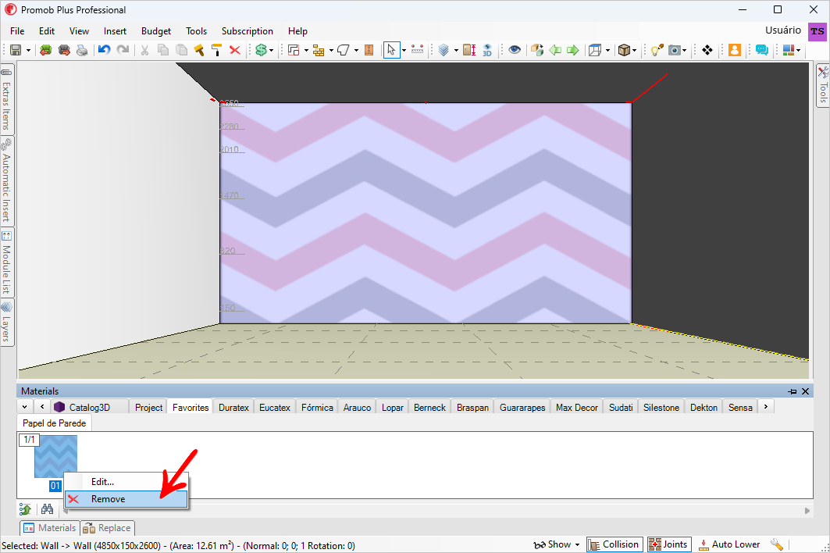Screen dimensions: 830x553
Task: Click the wireframe cube view icon
Action: pyautogui.click(x=595, y=50)
